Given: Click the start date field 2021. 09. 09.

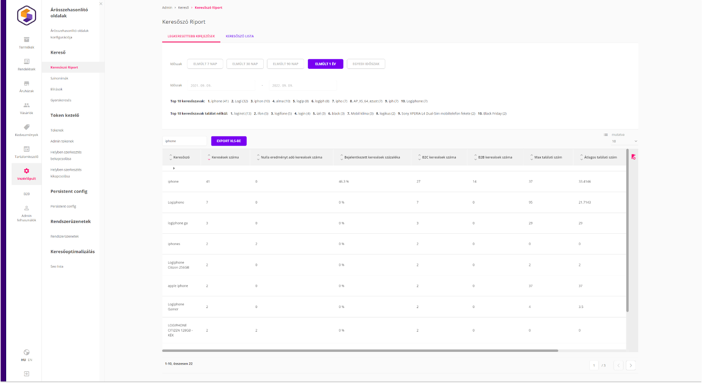Looking at the screenshot, I should (x=221, y=86).
